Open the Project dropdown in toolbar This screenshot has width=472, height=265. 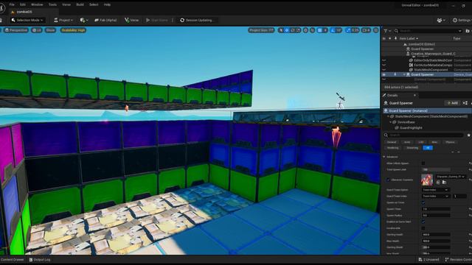63,20
